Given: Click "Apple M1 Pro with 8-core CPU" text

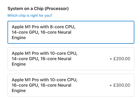Looking at the screenshot, I should coord(43,27).
